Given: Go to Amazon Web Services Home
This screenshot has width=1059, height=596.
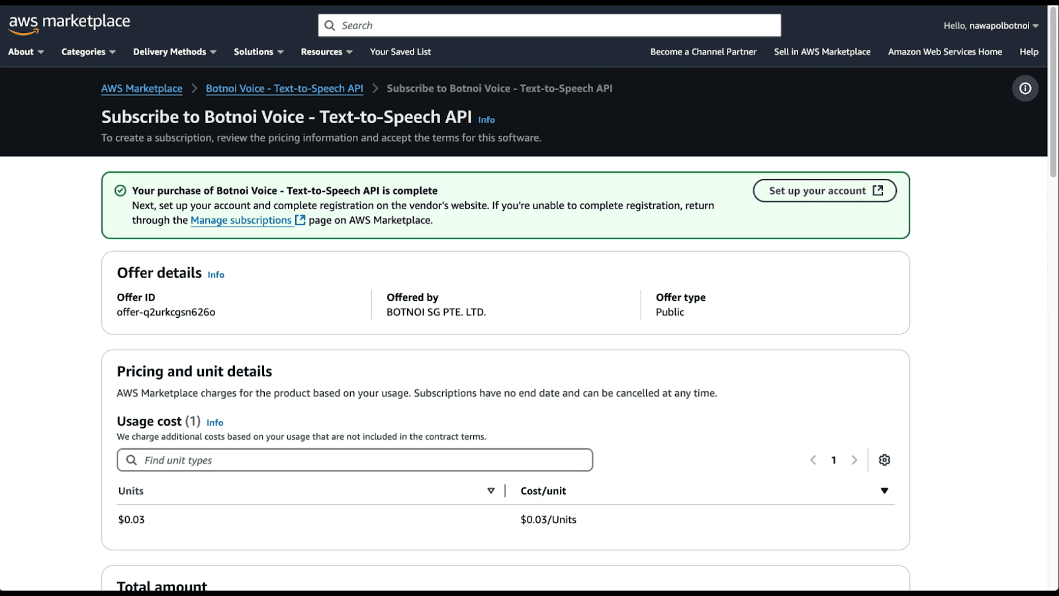Looking at the screenshot, I should point(945,52).
